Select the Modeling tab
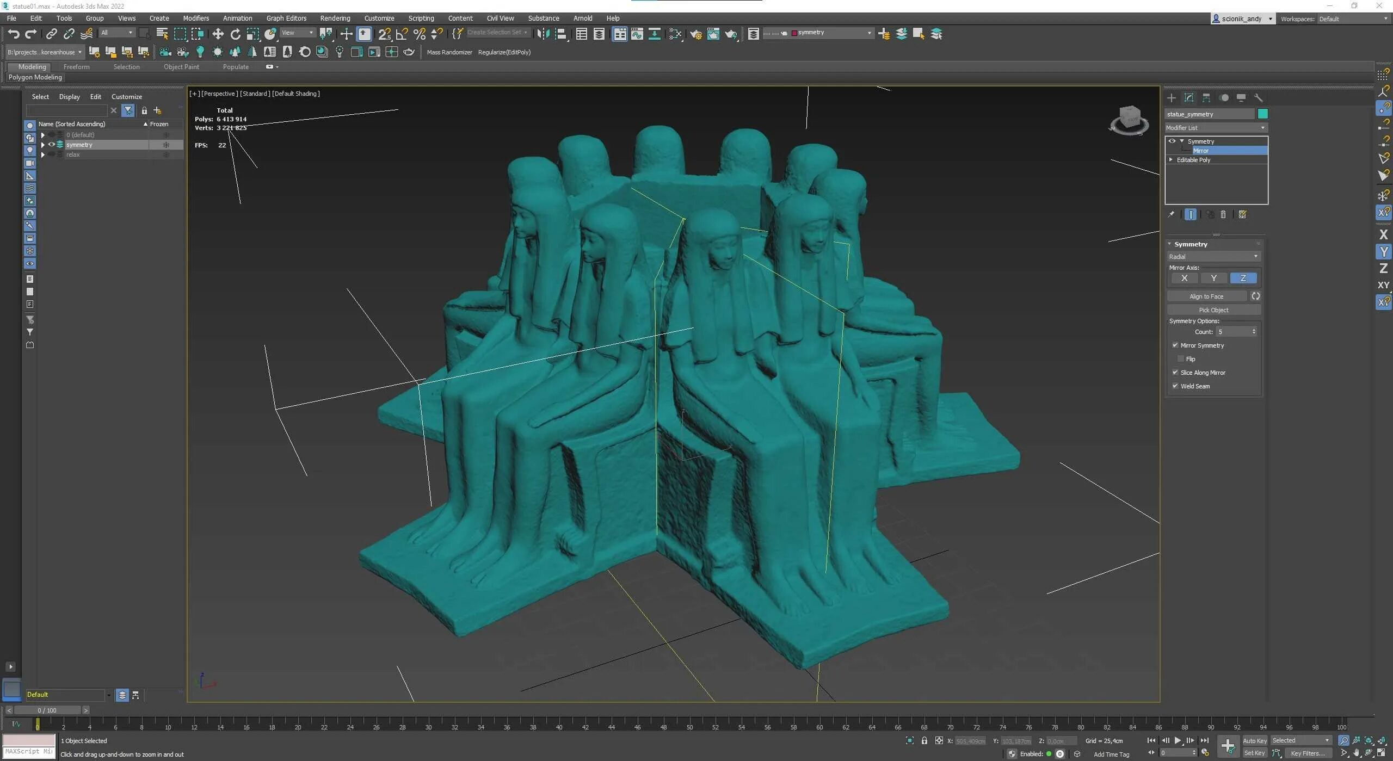This screenshot has height=761, width=1393. pyautogui.click(x=32, y=66)
